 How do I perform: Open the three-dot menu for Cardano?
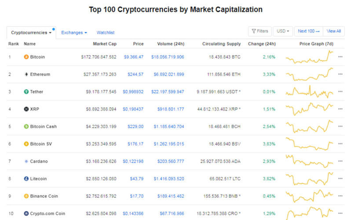tap(340, 161)
